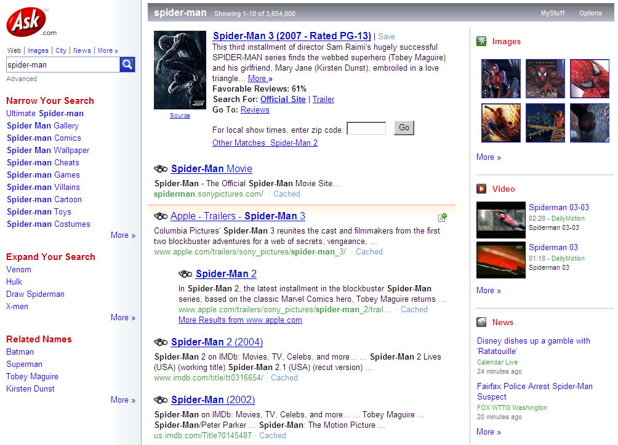This screenshot has width=618, height=445.
Task: Open the Spiderman 03-03 video thumbnail
Action: 501,220
